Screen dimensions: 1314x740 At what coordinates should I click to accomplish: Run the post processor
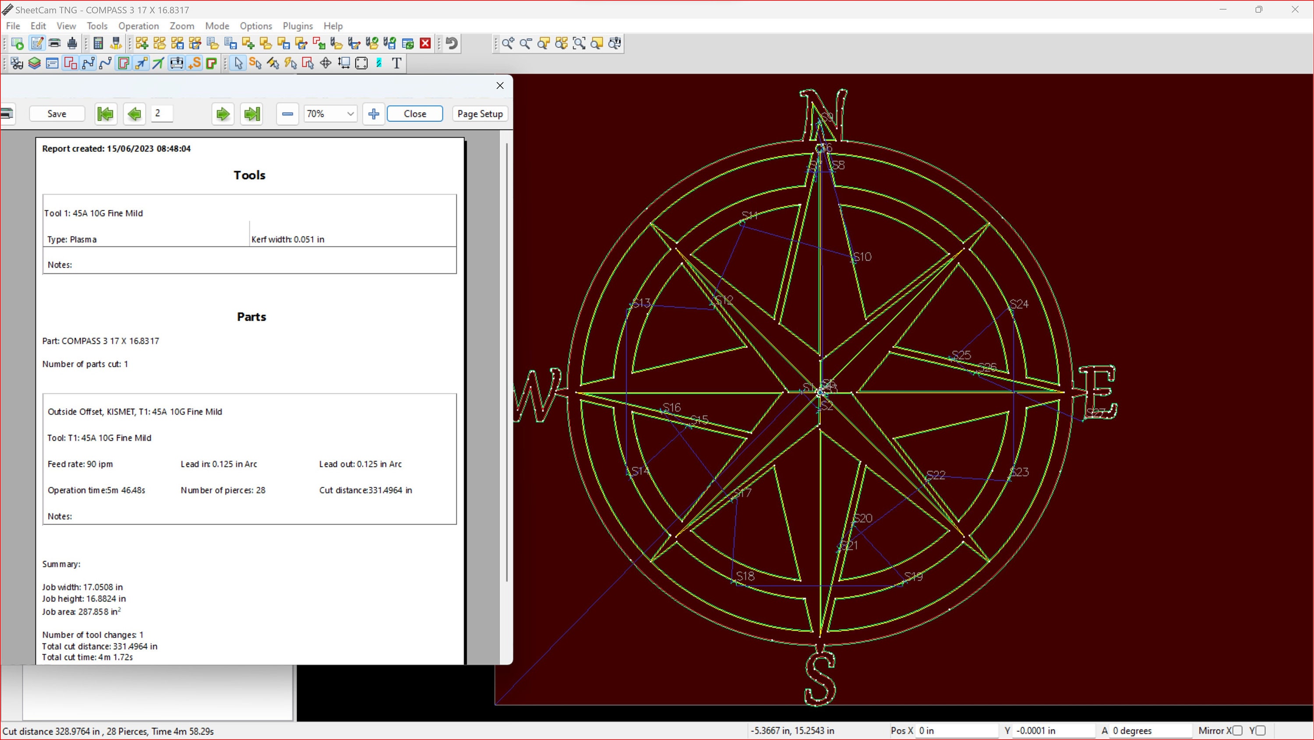[x=17, y=43]
